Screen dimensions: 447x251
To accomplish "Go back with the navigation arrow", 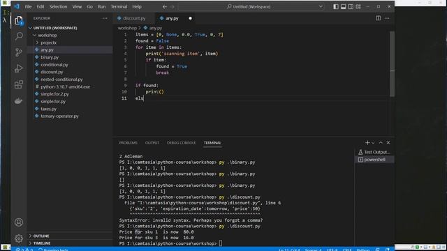I will click(165, 6).
